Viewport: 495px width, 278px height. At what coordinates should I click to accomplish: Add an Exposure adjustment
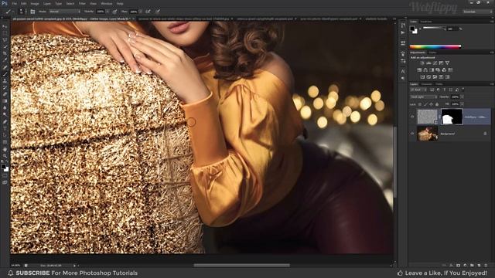tap(441, 63)
